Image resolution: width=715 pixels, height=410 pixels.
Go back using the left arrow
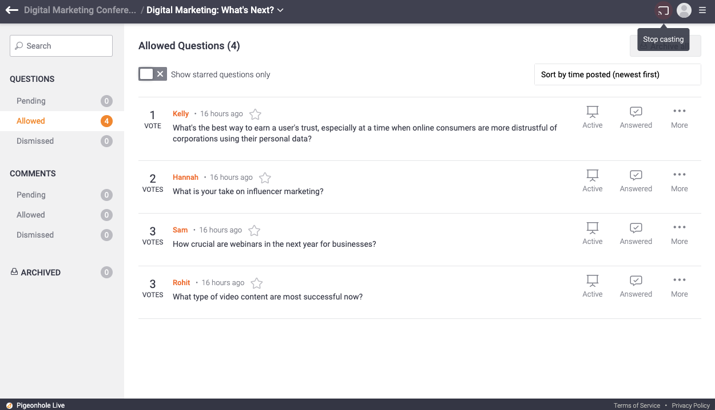coord(12,10)
